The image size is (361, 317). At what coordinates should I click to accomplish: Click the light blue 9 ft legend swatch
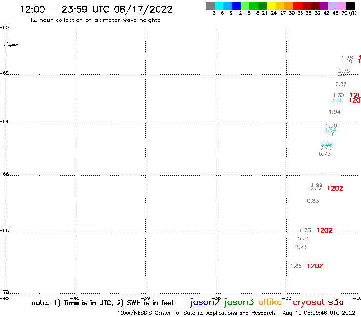(228, 6)
